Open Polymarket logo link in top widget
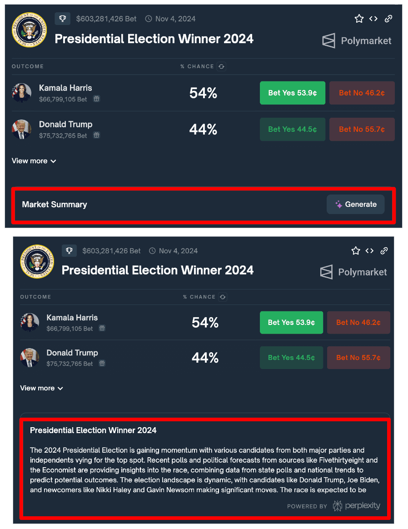408x529 pixels. (x=357, y=41)
